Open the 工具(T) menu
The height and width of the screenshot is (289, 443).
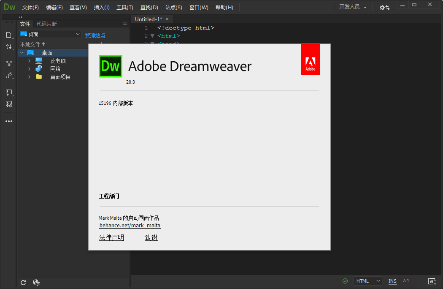(125, 7)
